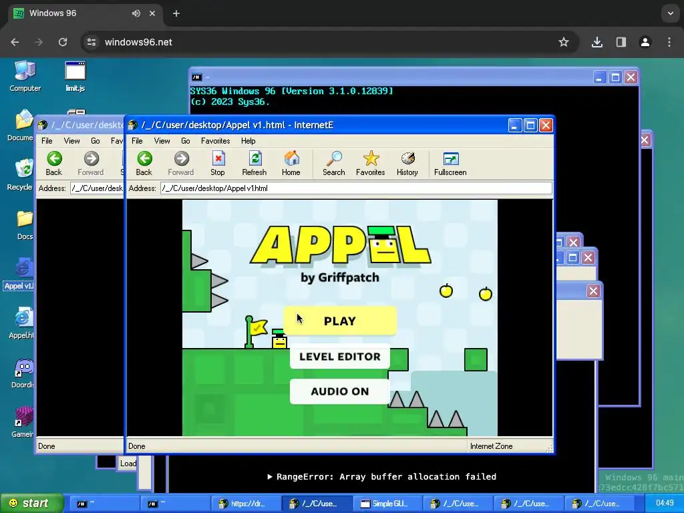The width and height of the screenshot is (684, 513).
Task: Click the taskbar clock showing 04:49
Action: [x=665, y=503]
